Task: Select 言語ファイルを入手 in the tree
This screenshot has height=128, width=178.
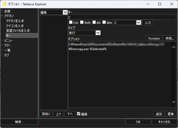Action: (x=18, y=31)
